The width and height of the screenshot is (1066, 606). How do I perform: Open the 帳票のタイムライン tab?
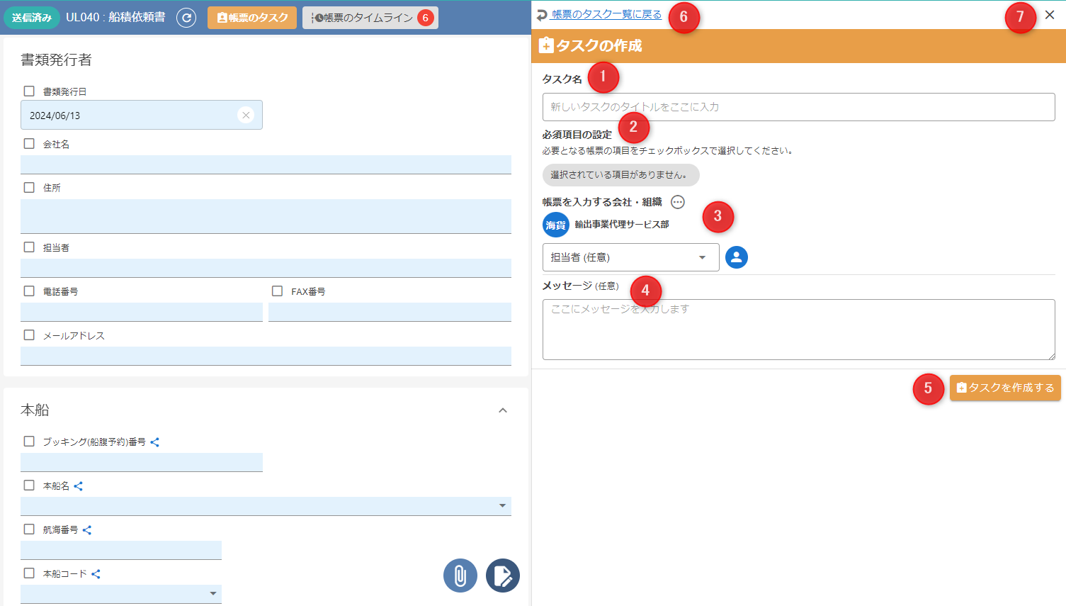pos(370,18)
